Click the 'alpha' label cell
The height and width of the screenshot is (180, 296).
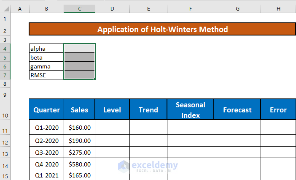point(46,48)
